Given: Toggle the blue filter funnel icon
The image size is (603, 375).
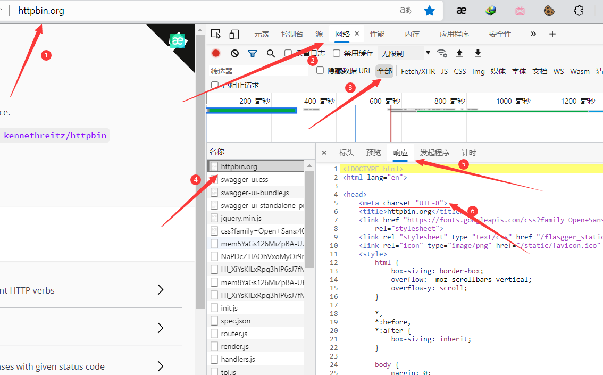Looking at the screenshot, I should click(253, 54).
